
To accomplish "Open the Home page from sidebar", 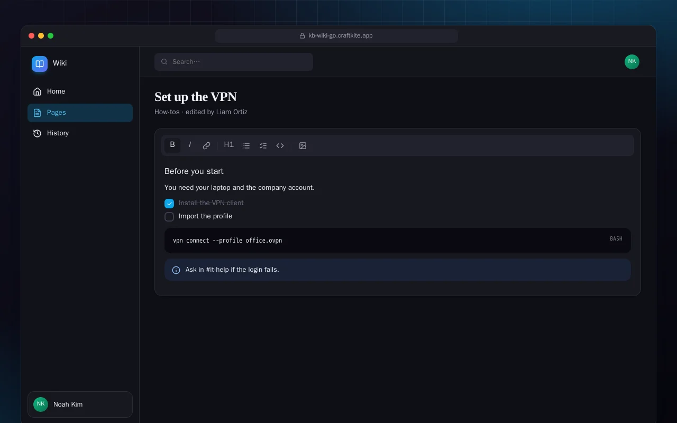I will tap(80, 91).
